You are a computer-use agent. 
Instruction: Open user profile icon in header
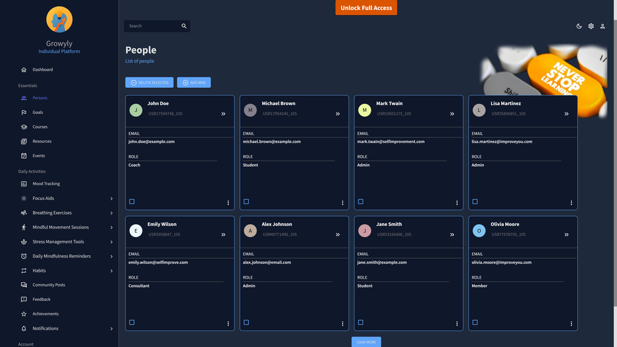pyautogui.click(x=602, y=26)
